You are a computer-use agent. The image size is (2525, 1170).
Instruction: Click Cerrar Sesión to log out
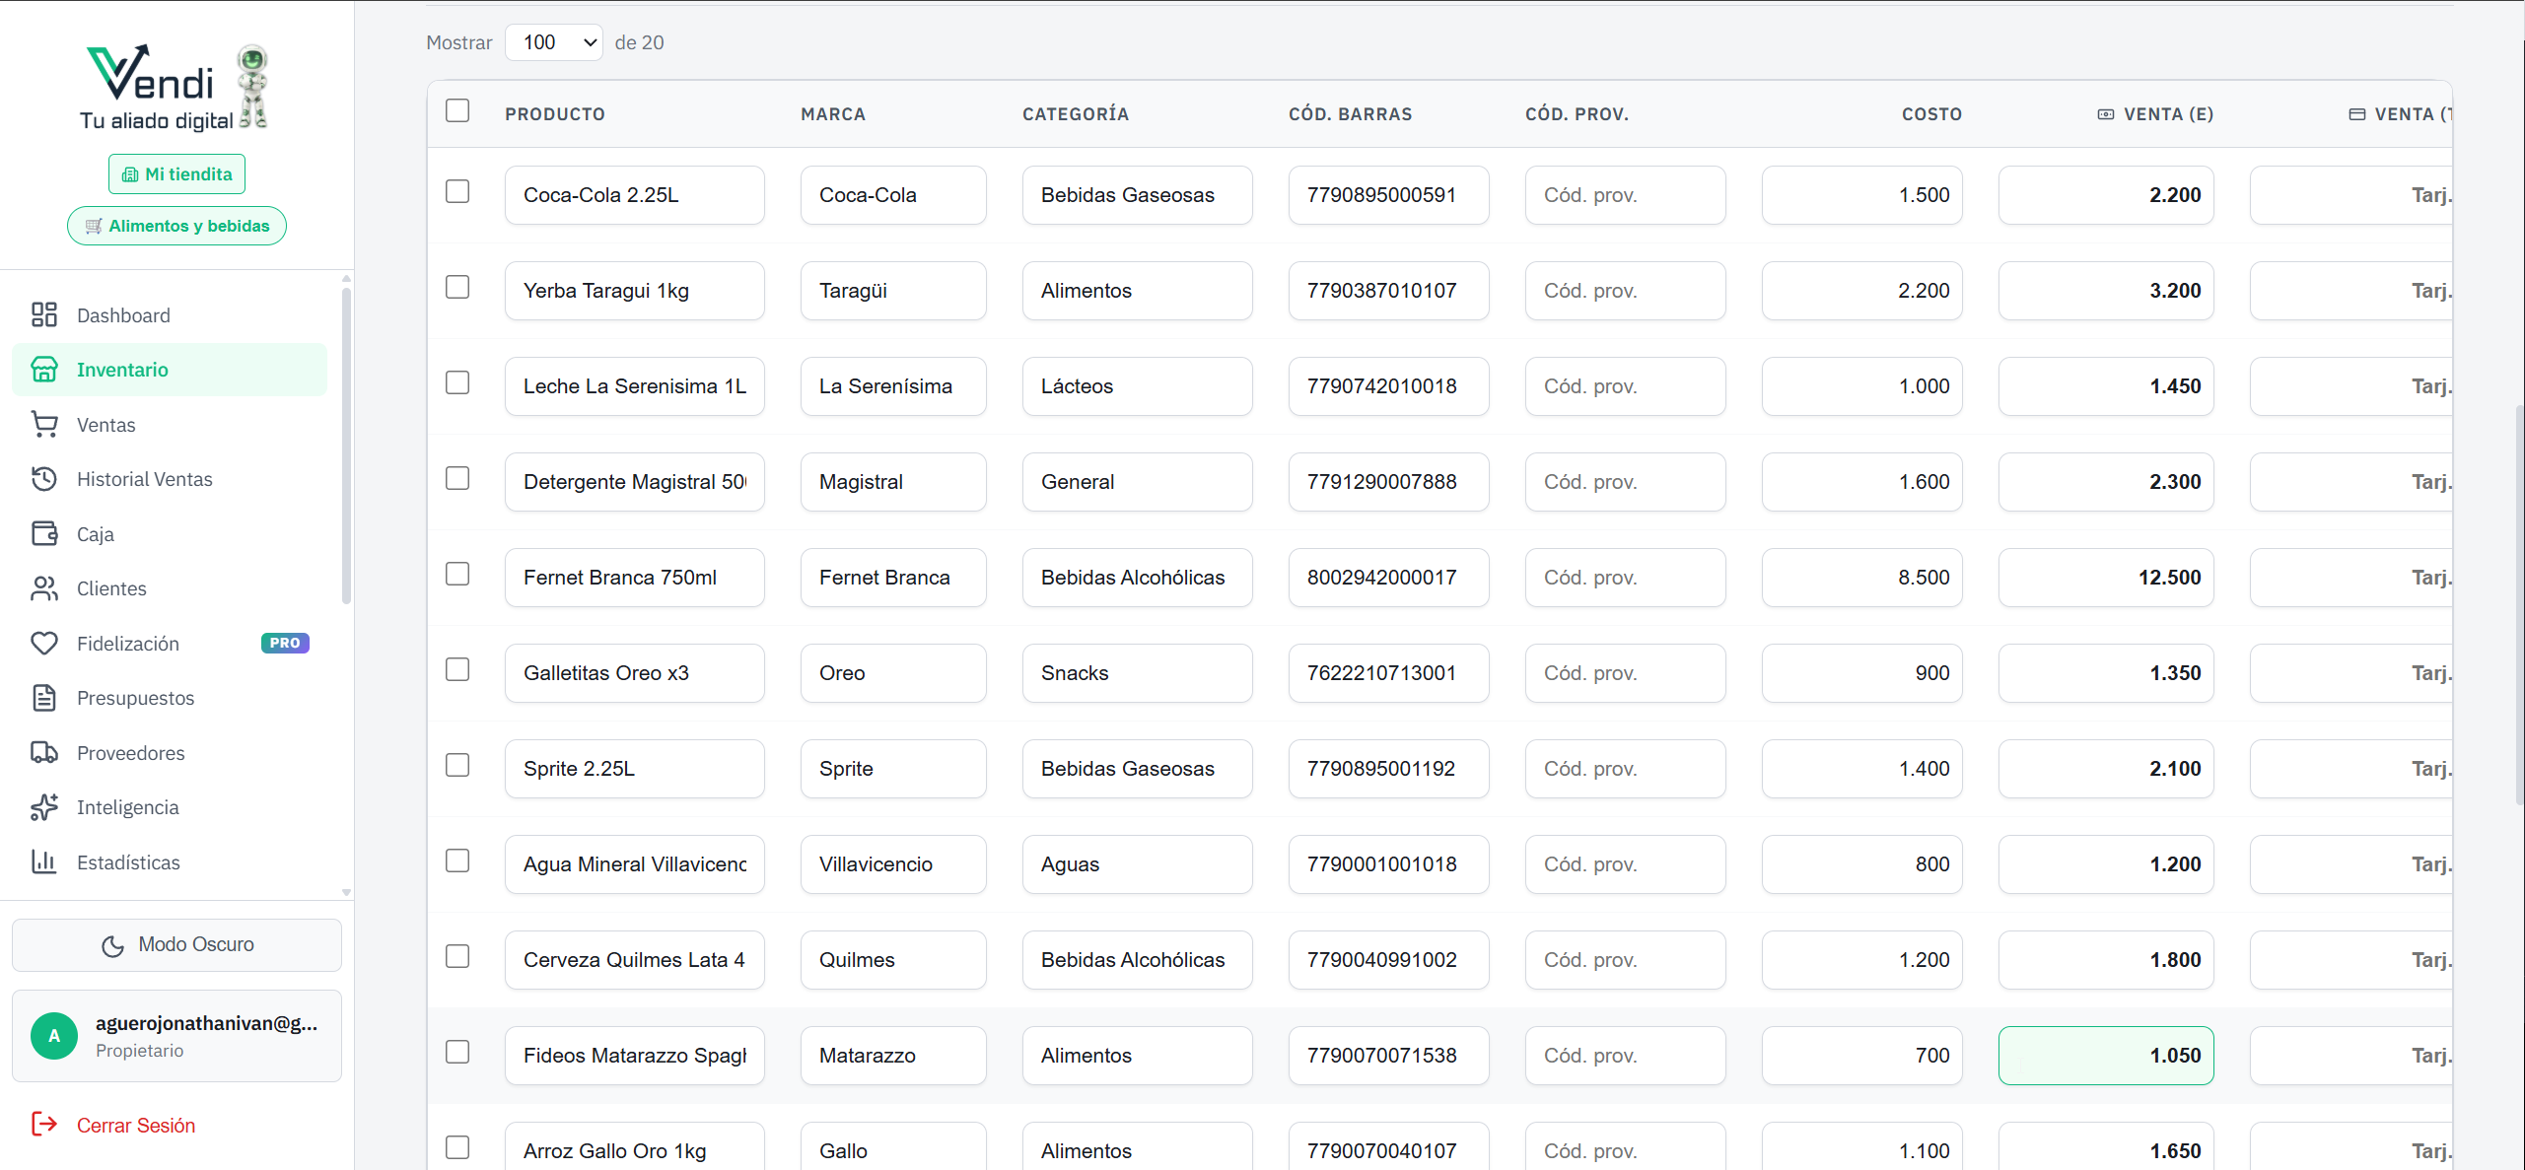(136, 1125)
